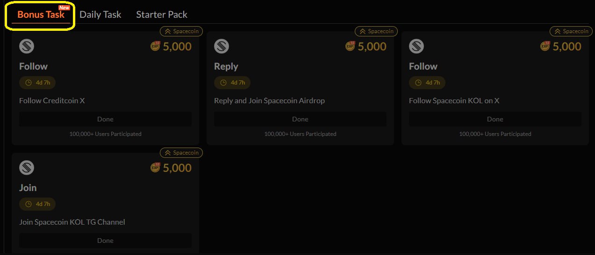
Task: Open the Bonus Task tab
Action: point(41,14)
